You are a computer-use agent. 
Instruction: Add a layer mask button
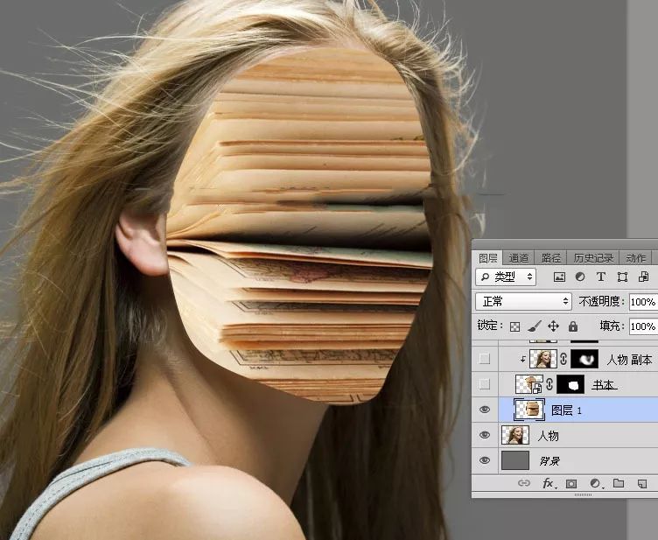click(571, 484)
